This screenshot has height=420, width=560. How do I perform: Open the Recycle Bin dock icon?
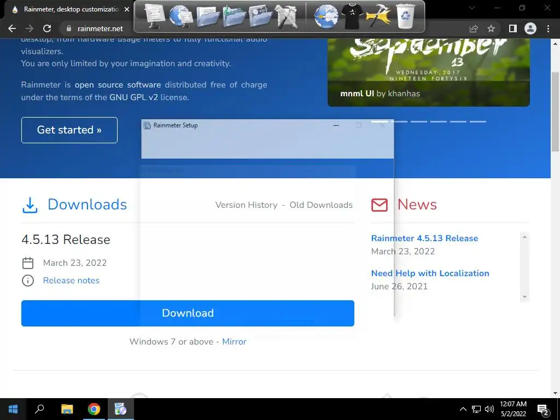405,16
